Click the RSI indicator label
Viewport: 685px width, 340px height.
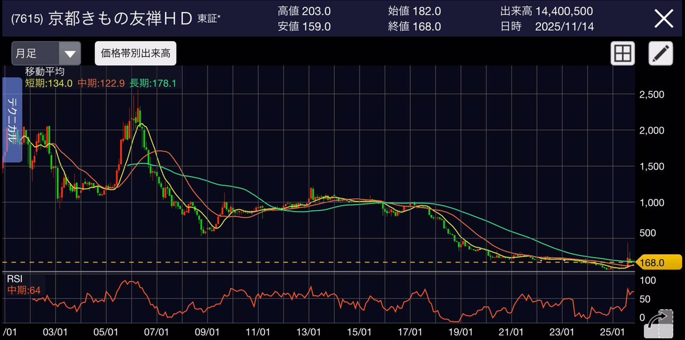[15, 278]
